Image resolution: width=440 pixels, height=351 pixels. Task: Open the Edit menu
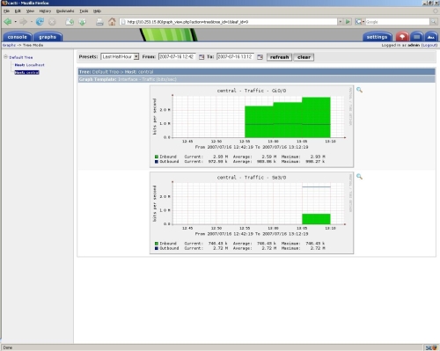pyautogui.click(x=18, y=11)
